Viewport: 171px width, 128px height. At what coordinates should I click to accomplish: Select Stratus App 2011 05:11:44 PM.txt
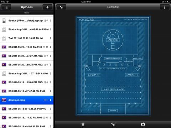coord(27,30)
